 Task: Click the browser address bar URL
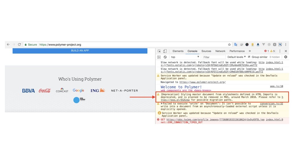tap(60, 44)
